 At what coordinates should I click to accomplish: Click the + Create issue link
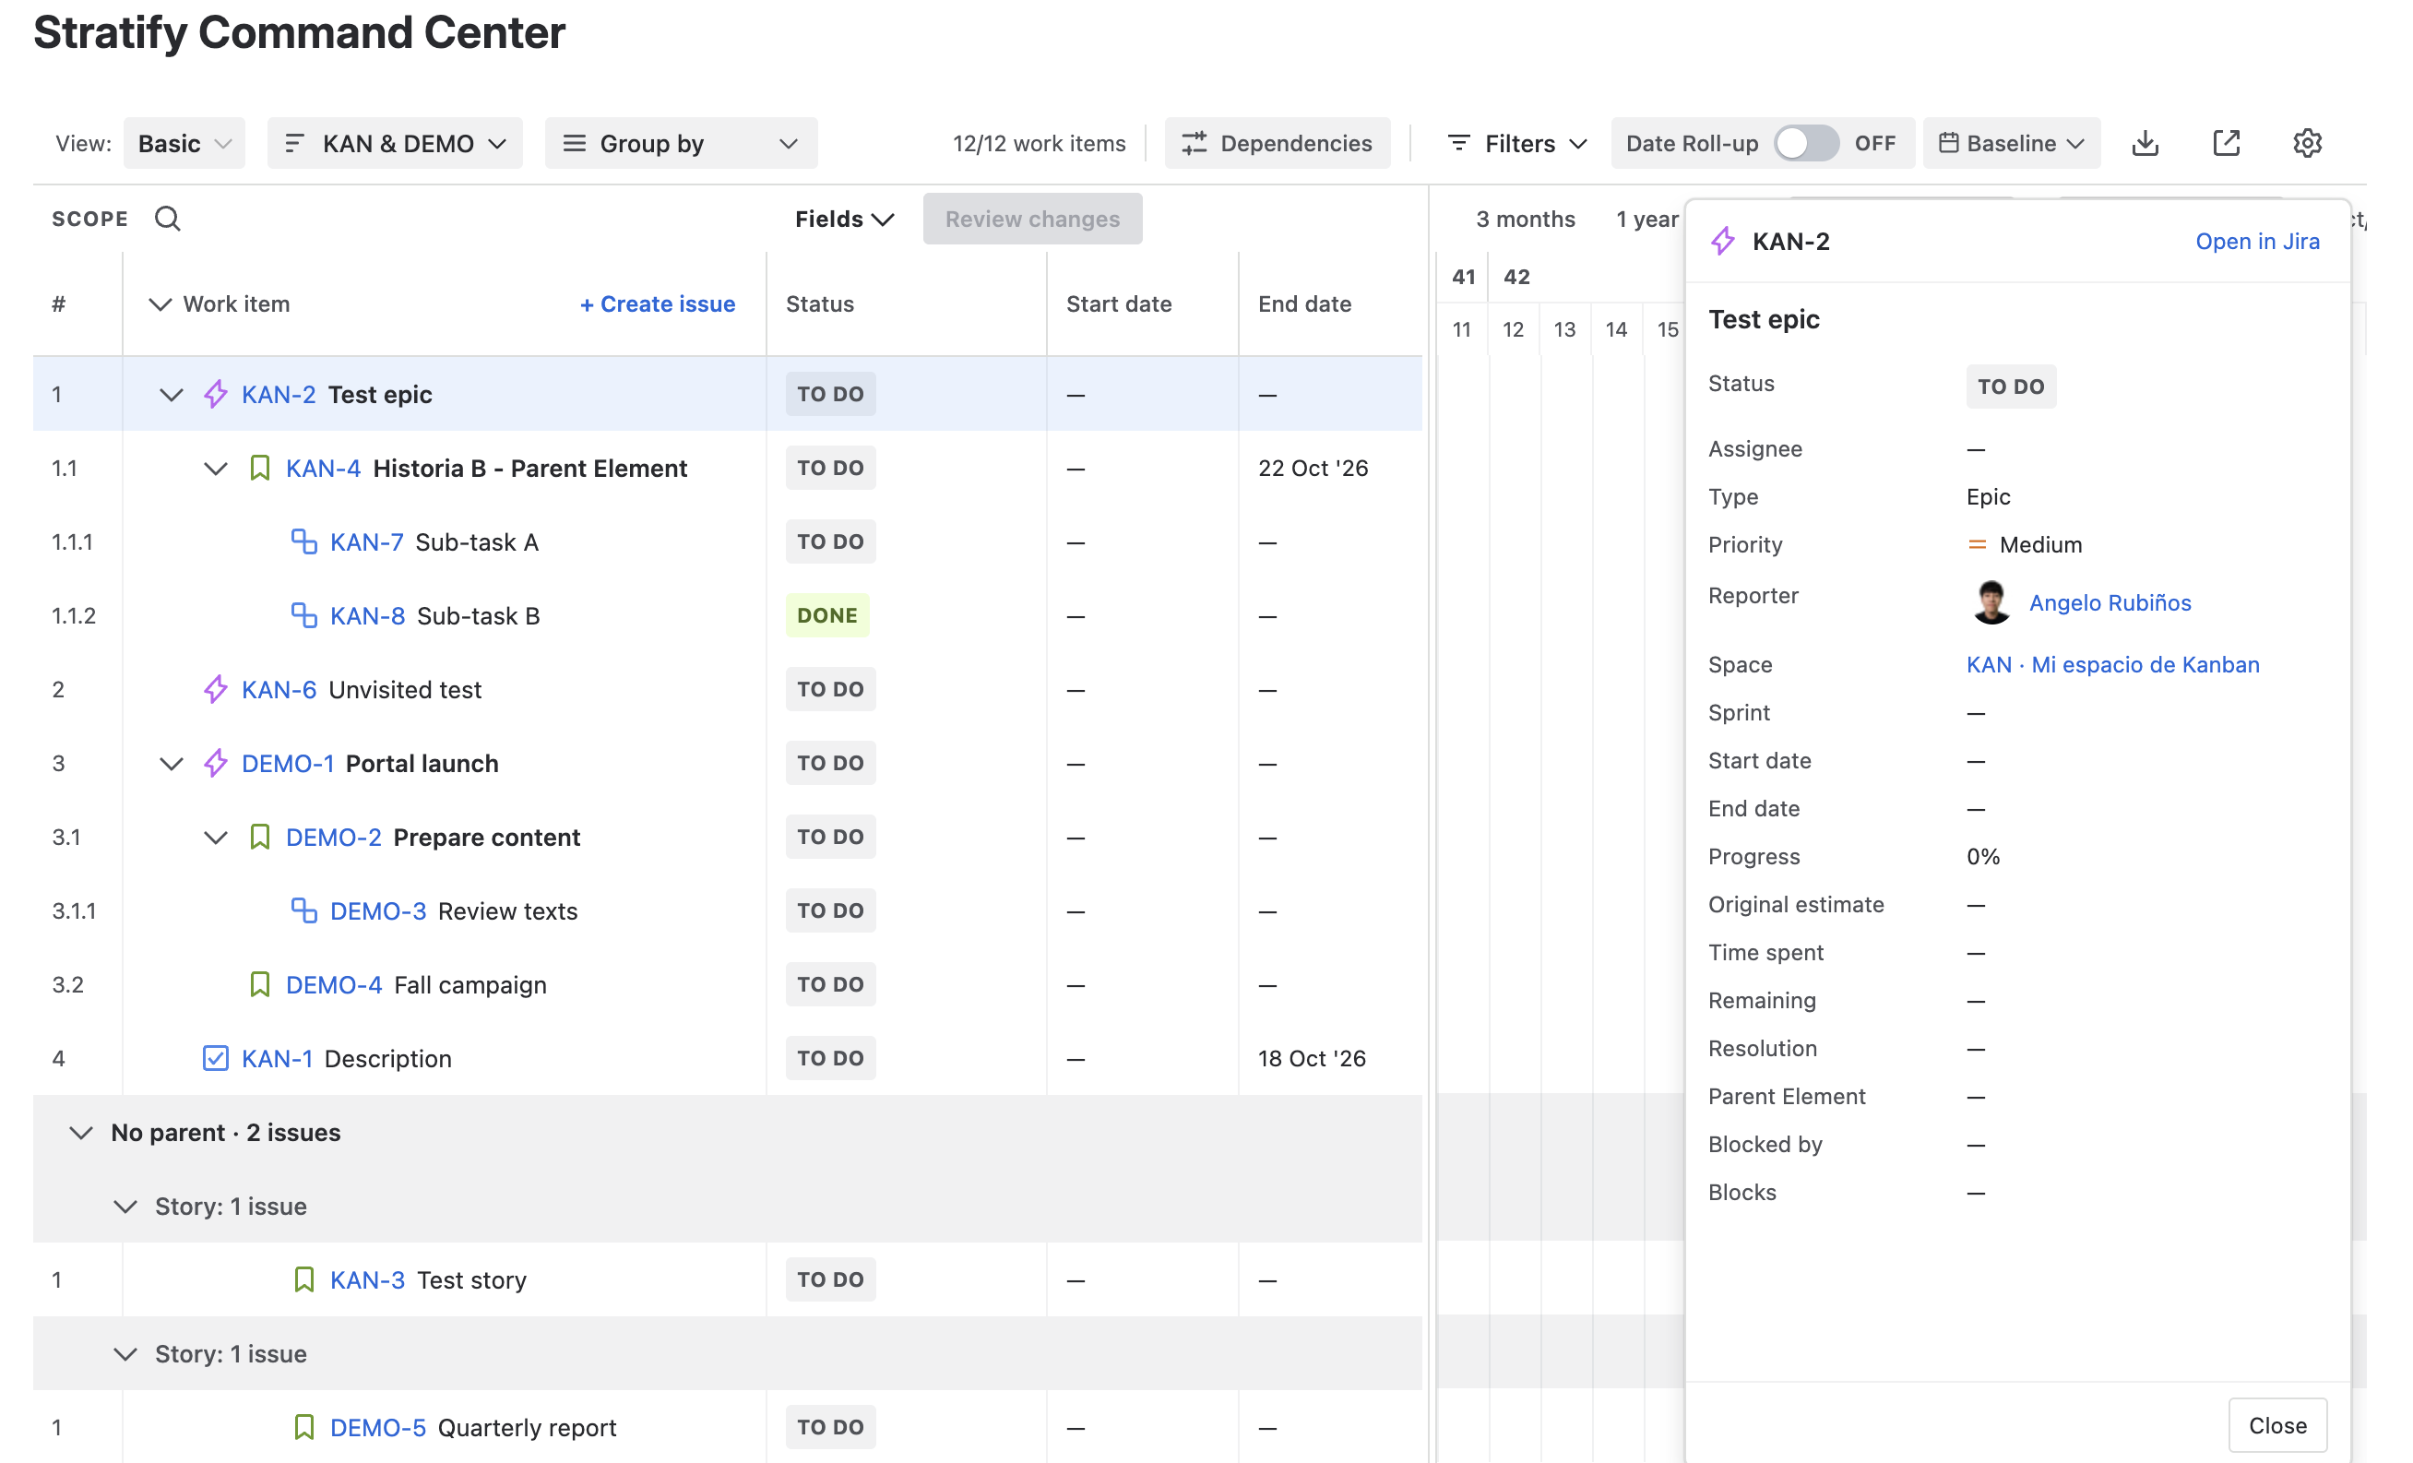[x=657, y=304]
